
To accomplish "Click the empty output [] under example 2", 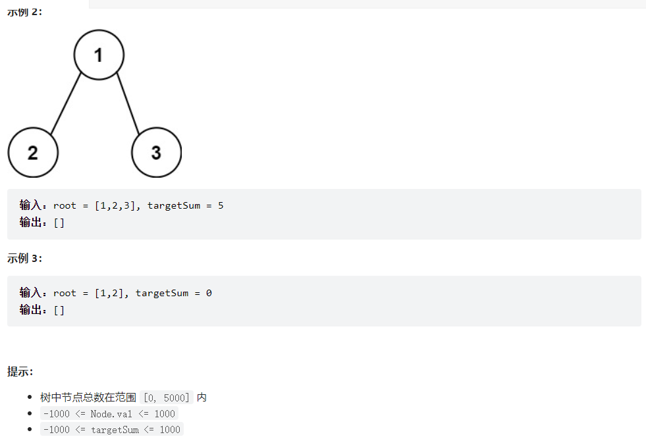I will click(59, 222).
